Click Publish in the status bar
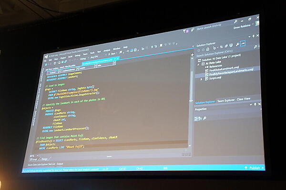Viewport: 286px width, 190px height. point(255,168)
